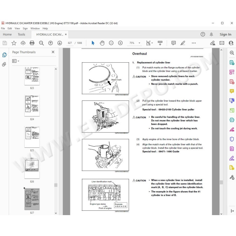Click document scrollbar up arrow
The image size is (236, 236).
pyautogui.click(x=221, y=50)
